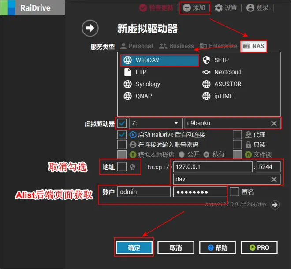Toggle the 模拟本地磁盘 checkbox
Screen dimensions: 291x269
122,155
